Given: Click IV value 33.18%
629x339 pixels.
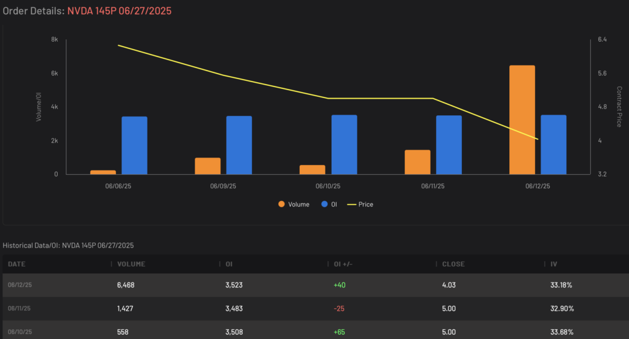Looking at the screenshot, I should tap(561, 285).
